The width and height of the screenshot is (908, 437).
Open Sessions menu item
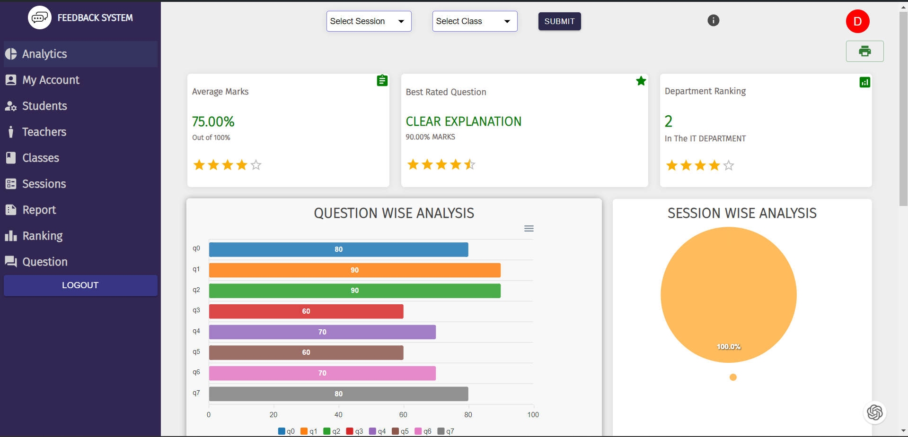click(x=80, y=184)
